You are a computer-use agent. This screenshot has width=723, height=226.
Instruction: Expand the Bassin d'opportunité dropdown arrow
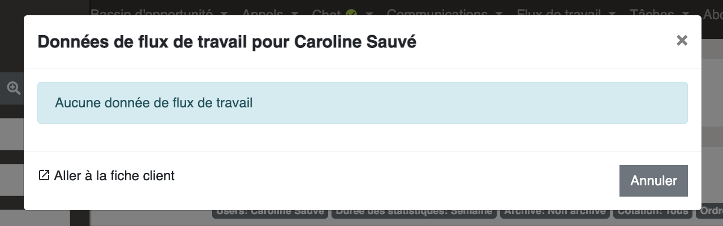(x=225, y=13)
